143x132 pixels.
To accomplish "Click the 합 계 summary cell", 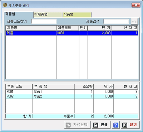I will 19,116.
